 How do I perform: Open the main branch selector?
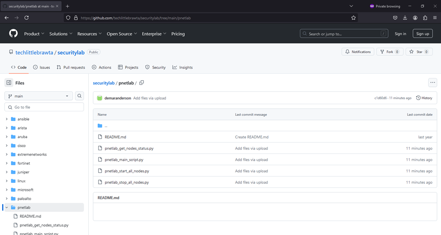click(38, 96)
